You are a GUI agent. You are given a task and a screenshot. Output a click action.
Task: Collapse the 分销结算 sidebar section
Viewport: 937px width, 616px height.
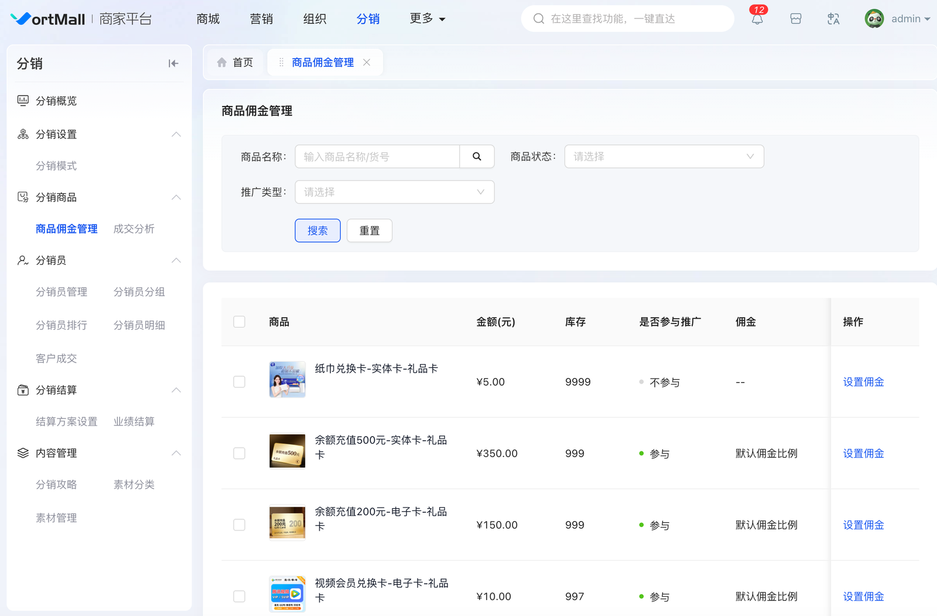176,390
